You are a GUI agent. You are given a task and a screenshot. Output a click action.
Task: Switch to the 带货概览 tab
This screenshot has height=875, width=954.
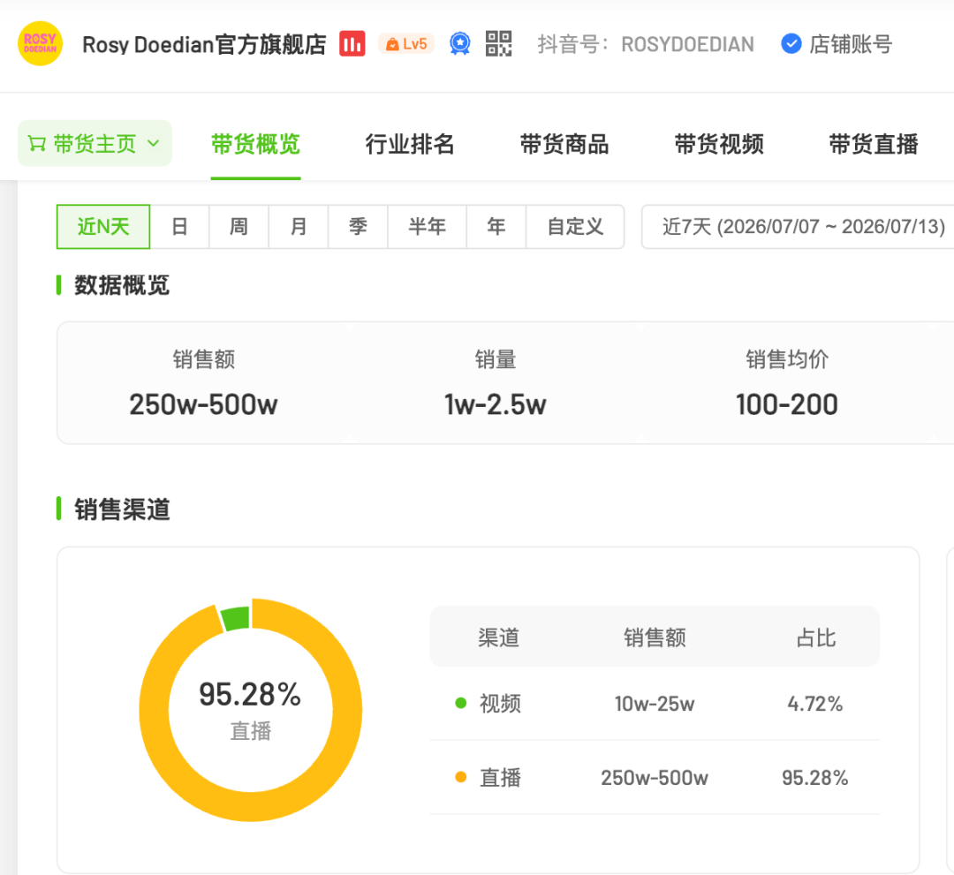[255, 145]
